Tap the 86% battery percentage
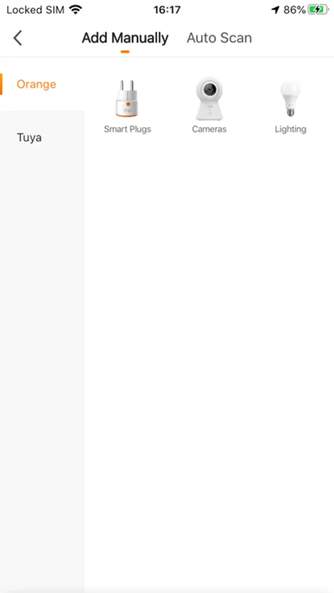Image resolution: width=334 pixels, height=593 pixels. coord(294,10)
